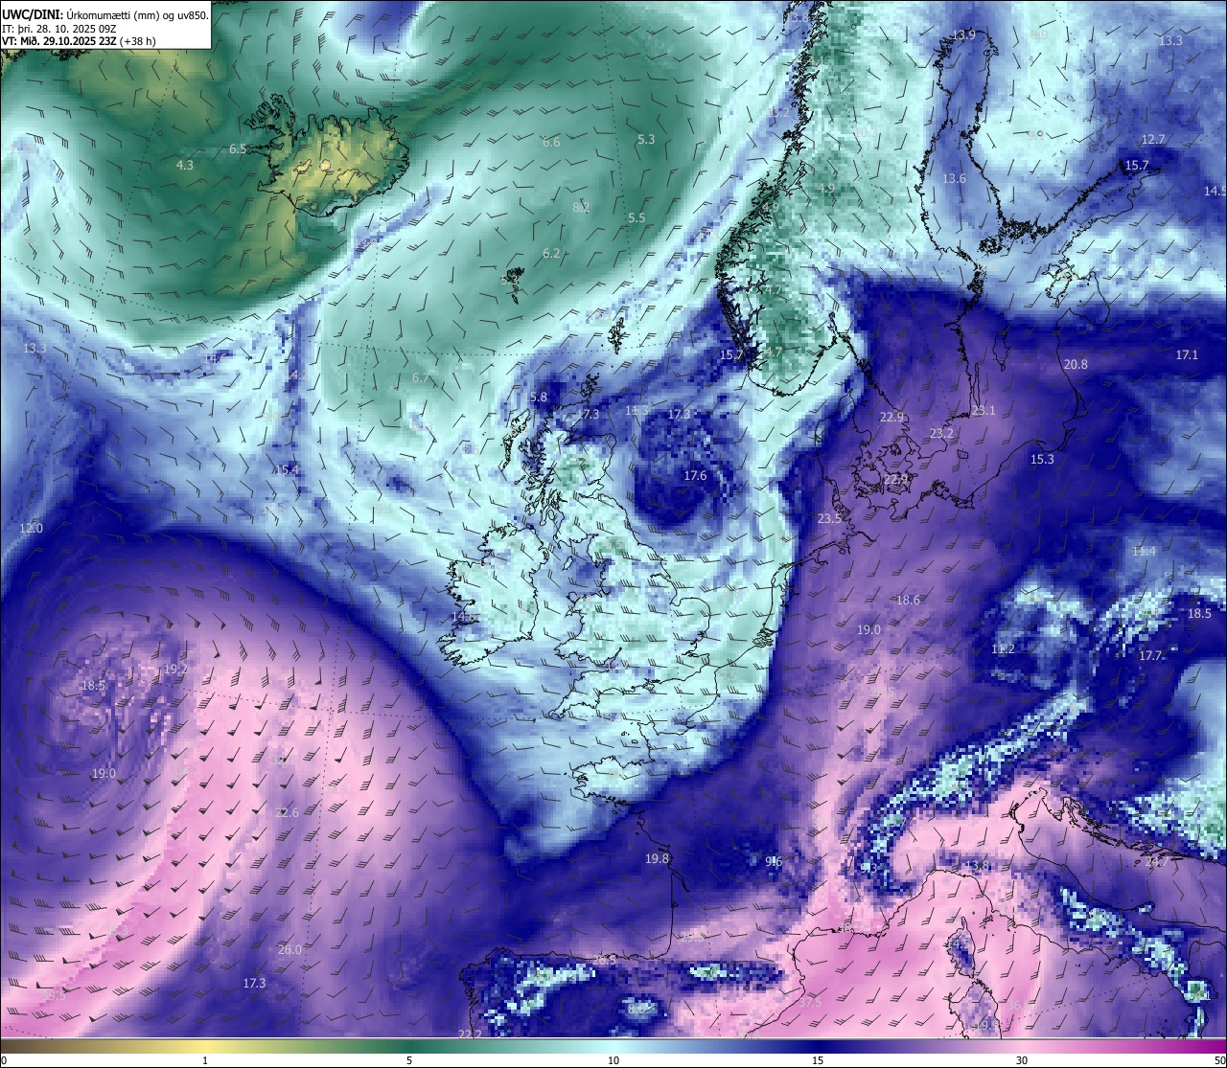Click the 5.5 value on the map

(x=637, y=217)
